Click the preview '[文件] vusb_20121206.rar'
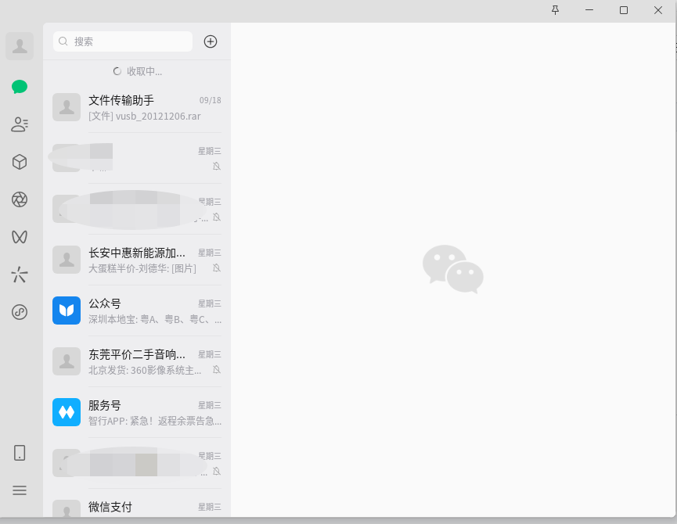 pyautogui.click(x=145, y=117)
